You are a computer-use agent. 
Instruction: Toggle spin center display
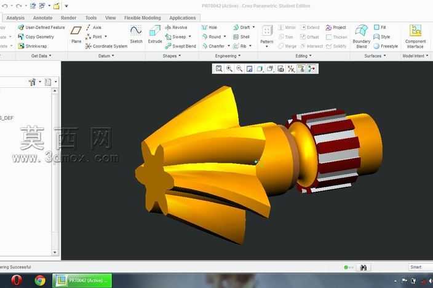pos(311,69)
